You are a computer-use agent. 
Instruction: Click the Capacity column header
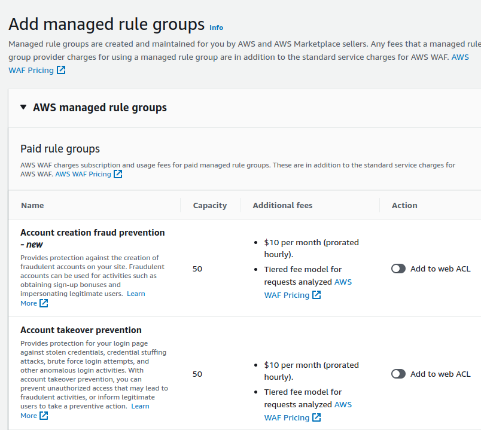coord(209,205)
